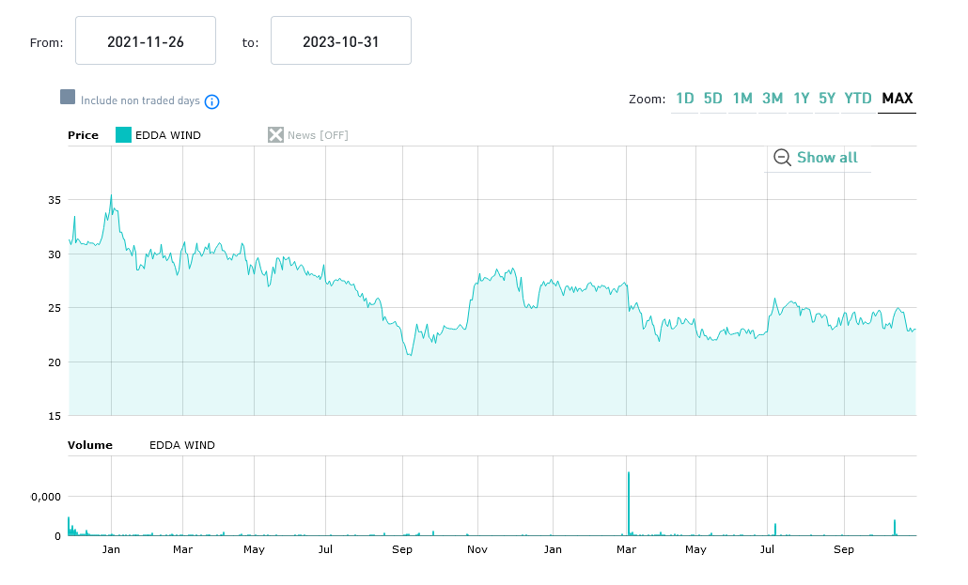Toggle the News [OFF] label
968x585 pixels.
pyautogui.click(x=318, y=135)
